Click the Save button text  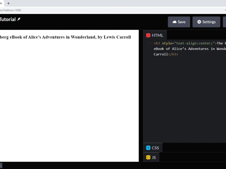(x=182, y=22)
